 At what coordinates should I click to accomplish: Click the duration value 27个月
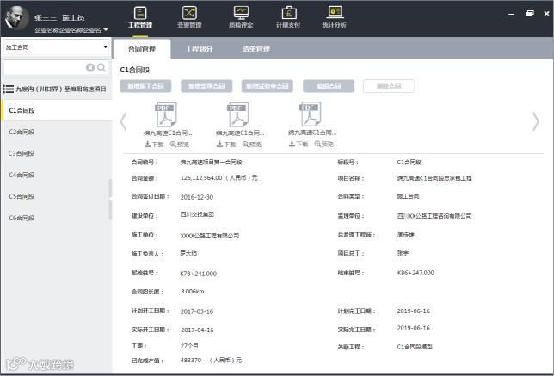189,346
